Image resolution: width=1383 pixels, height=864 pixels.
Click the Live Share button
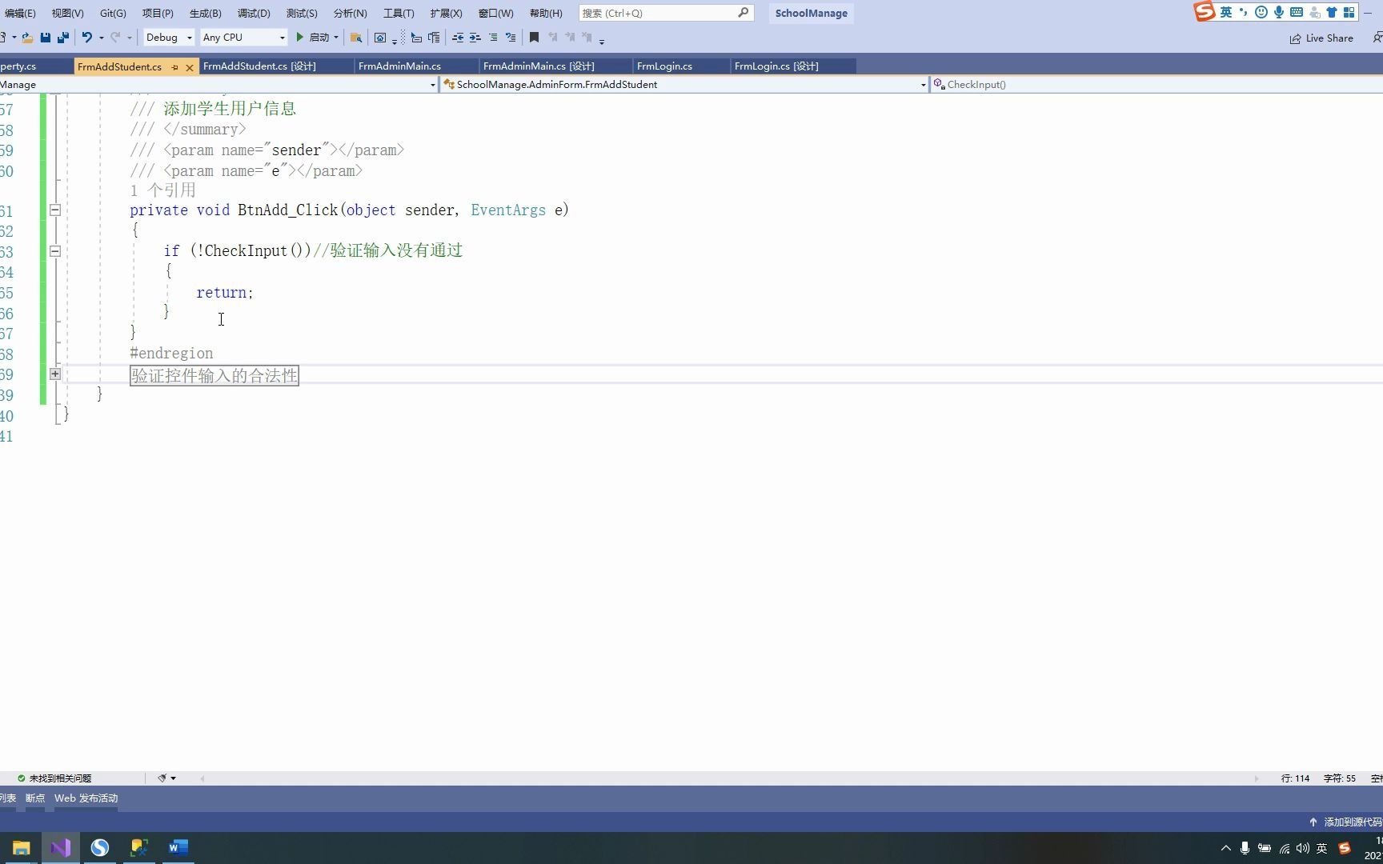[x=1322, y=38]
